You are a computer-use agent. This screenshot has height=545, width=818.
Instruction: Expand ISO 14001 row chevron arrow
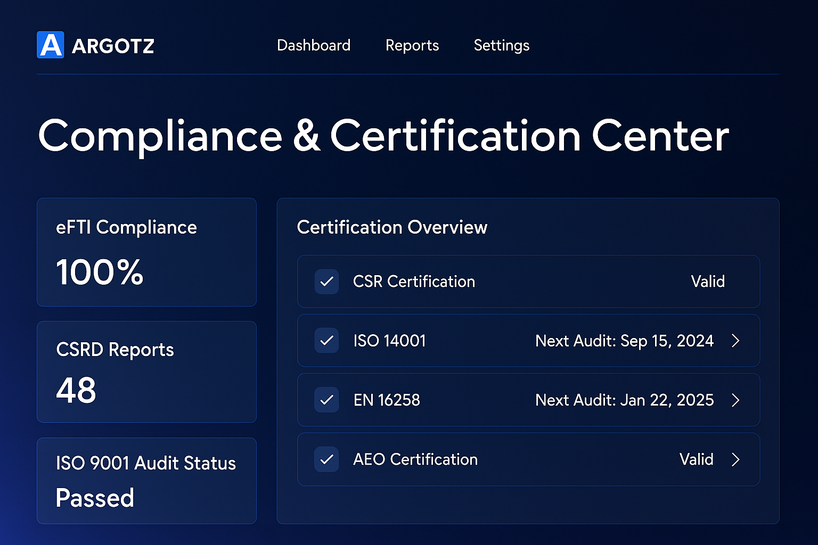click(736, 341)
